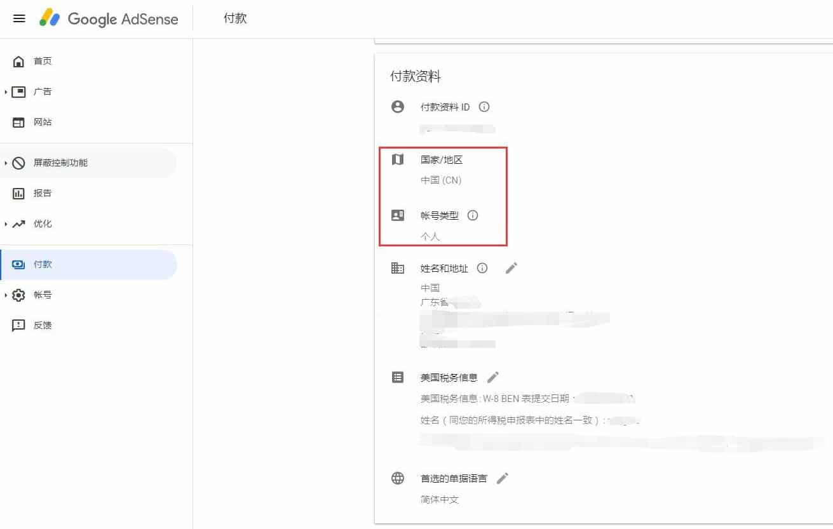Click the edit pencil for 美国税务信息
This screenshot has width=833, height=529.
tap(493, 377)
